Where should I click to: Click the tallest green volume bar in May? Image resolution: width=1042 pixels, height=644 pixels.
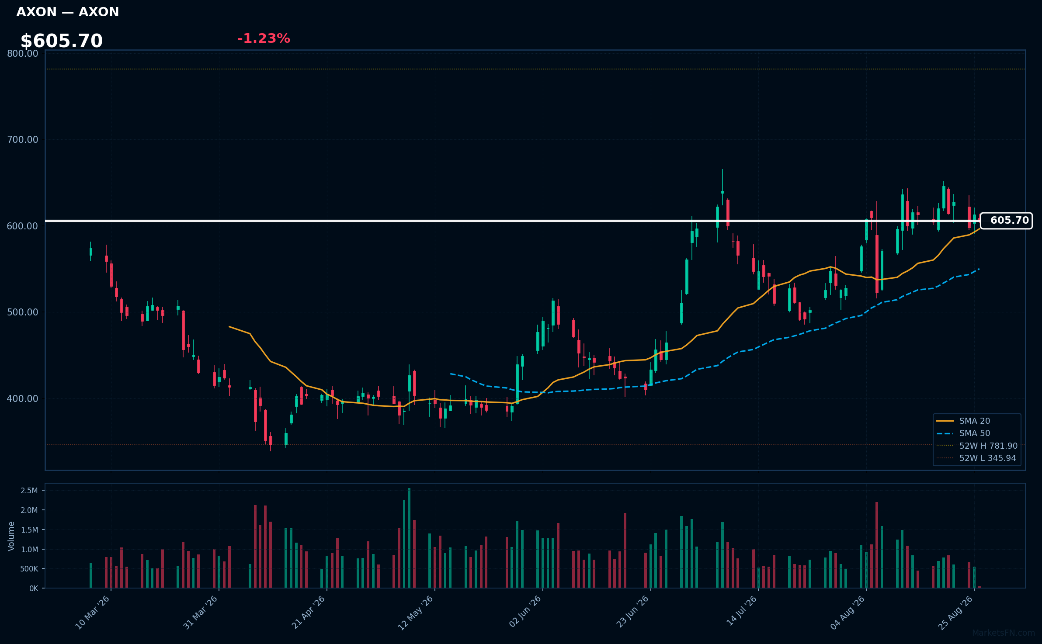click(x=409, y=538)
